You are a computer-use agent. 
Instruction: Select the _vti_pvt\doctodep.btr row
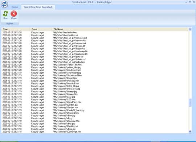click(95, 51)
